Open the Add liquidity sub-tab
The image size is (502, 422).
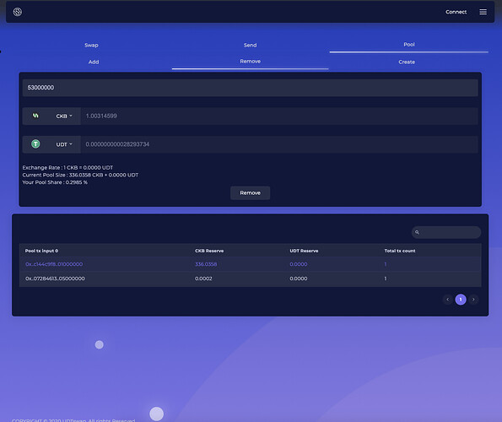[94, 62]
